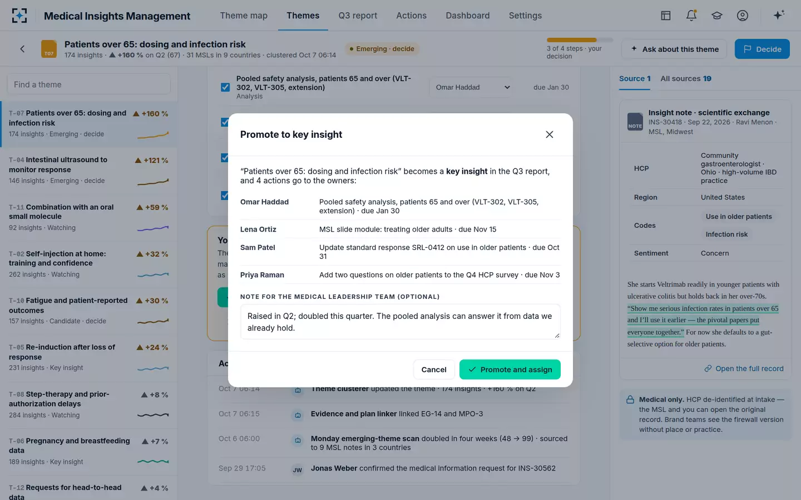Click the Medical Insights Management logo icon
The image size is (801, 500).
19,16
